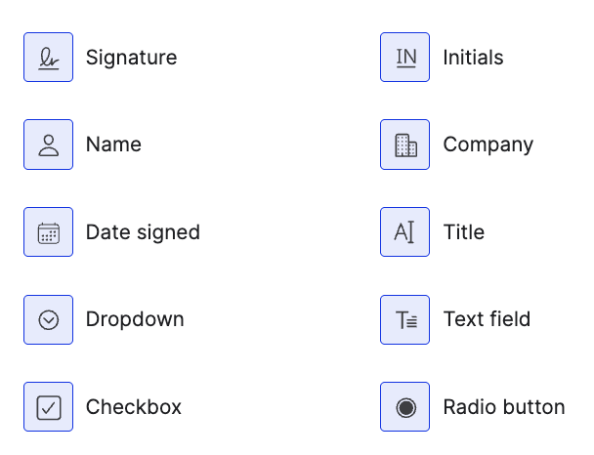Choose the Company field label
Viewport: 594px width, 455px height.
488,145
